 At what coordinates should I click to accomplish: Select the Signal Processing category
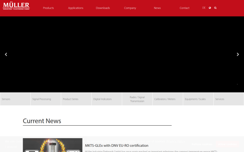[x=46, y=99]
